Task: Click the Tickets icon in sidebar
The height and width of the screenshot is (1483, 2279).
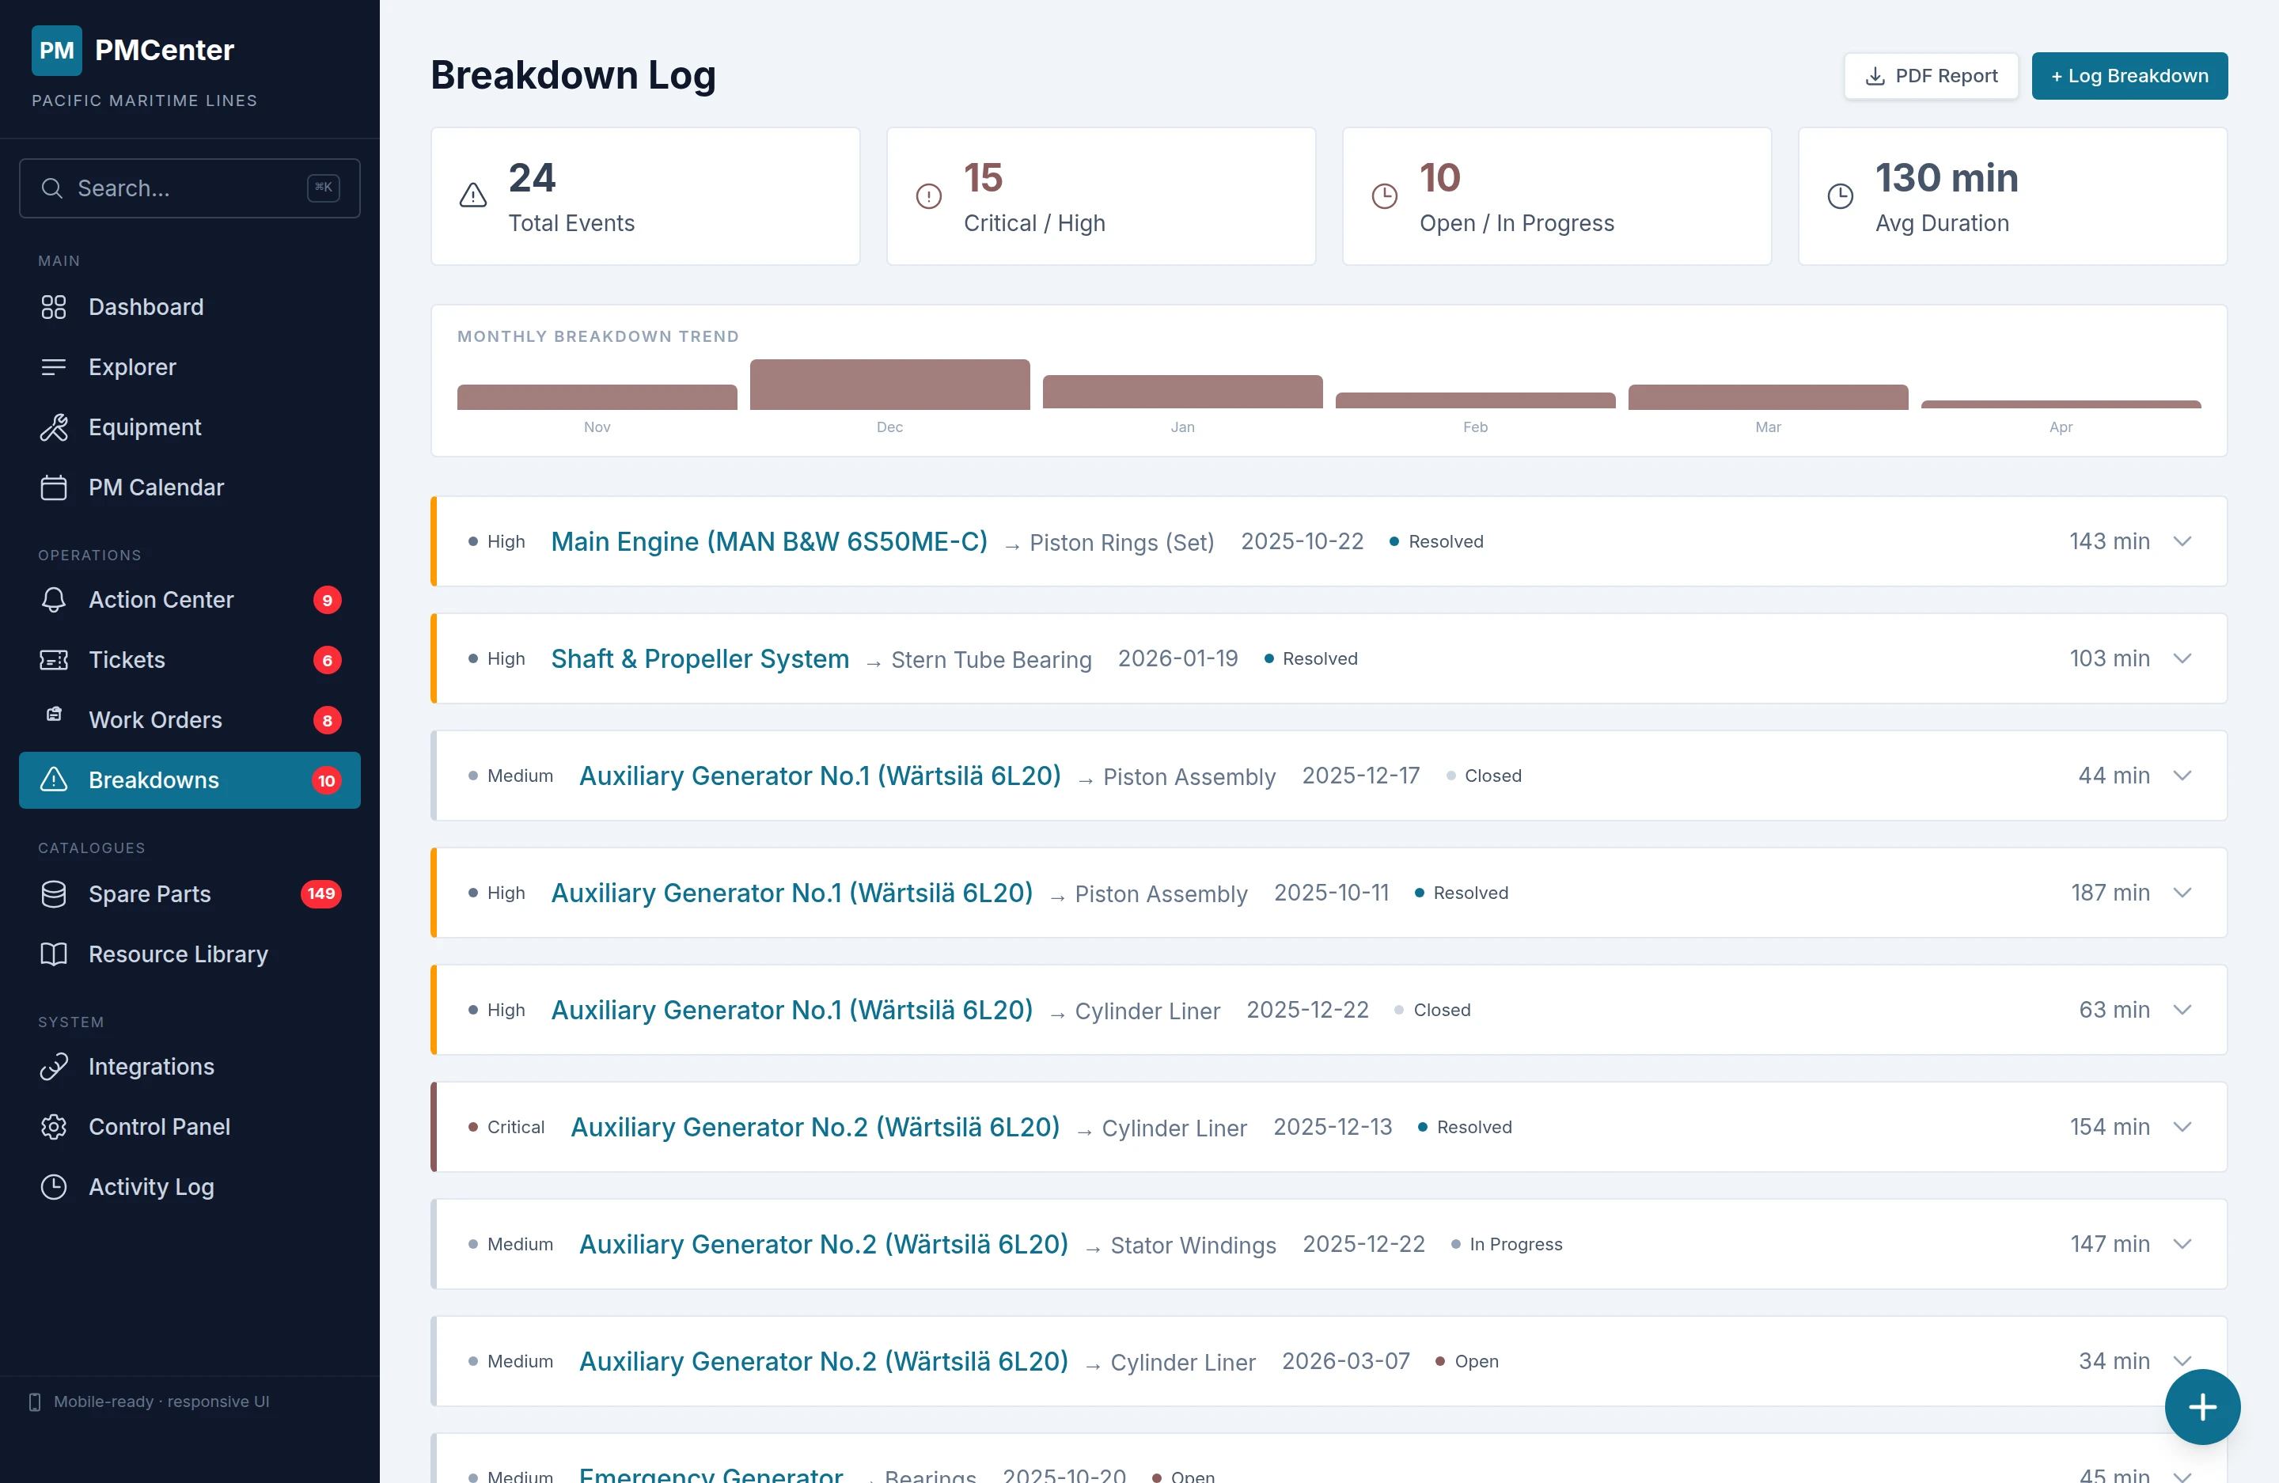Action: (x=54, y=660)
